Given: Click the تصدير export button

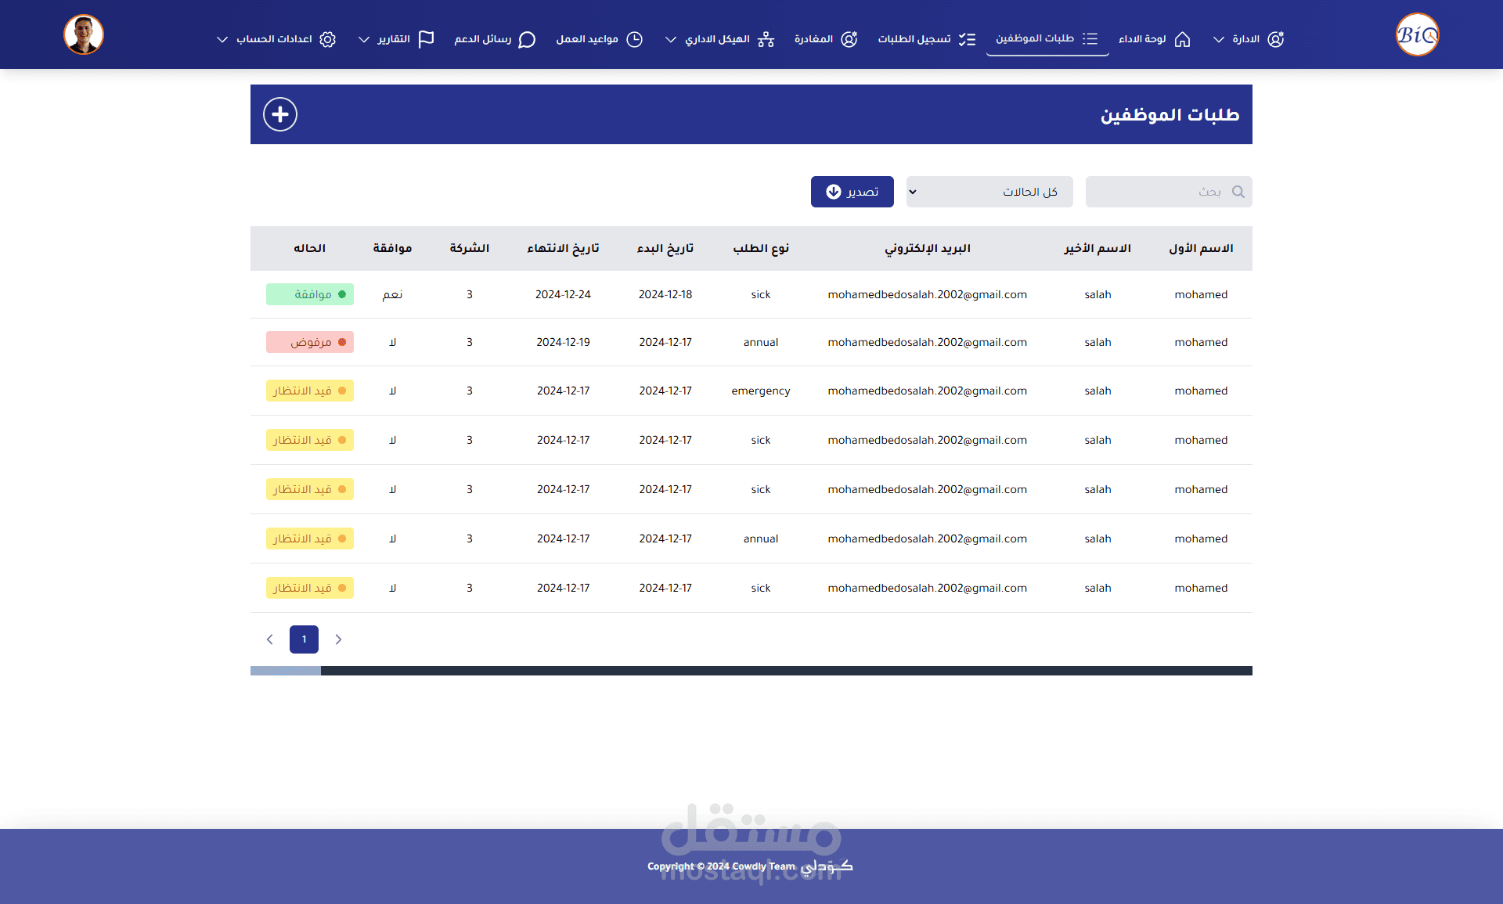Looking at the screenshot, I should pos(852,192).
